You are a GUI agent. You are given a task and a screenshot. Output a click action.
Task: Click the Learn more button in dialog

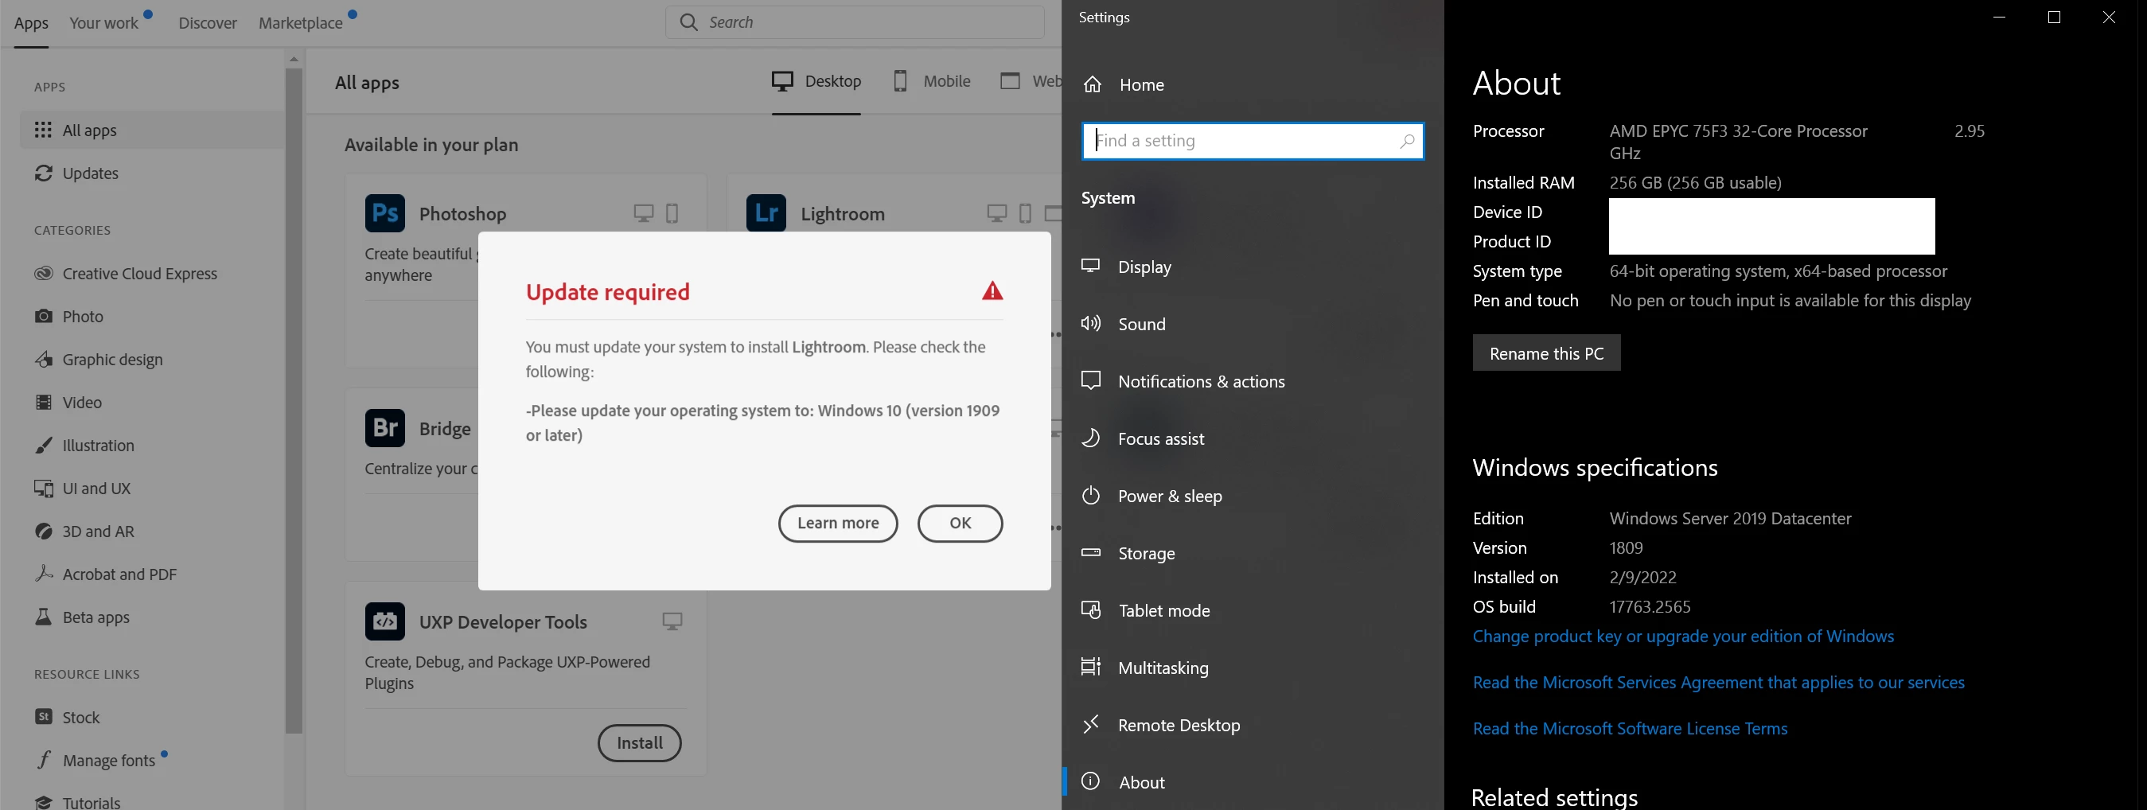[x=838, y=524]
